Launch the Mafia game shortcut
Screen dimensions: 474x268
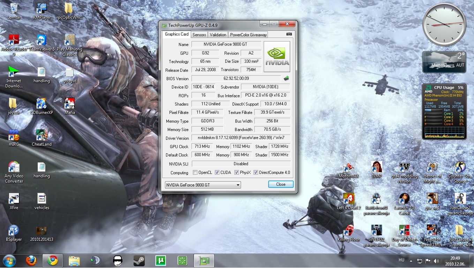[x=70, y=106]
